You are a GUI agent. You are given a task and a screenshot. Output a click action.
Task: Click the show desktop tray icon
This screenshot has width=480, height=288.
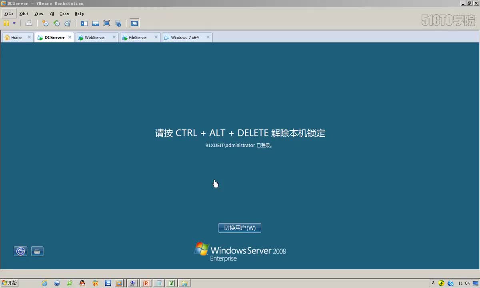pyautogui.click(x=475, y=283)
